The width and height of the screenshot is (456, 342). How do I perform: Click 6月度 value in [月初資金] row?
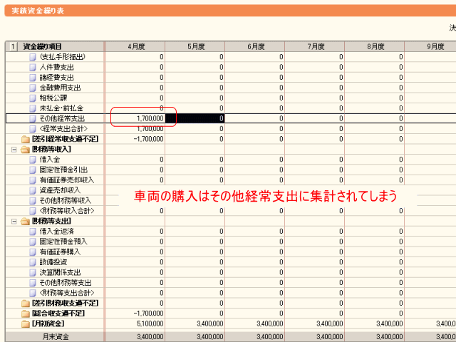270,323
